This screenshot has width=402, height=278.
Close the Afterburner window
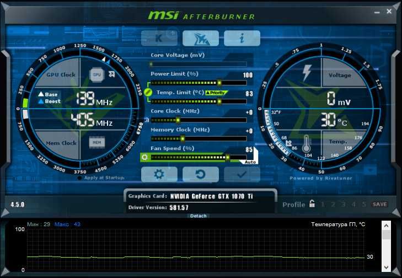click(x=389, y=11)
